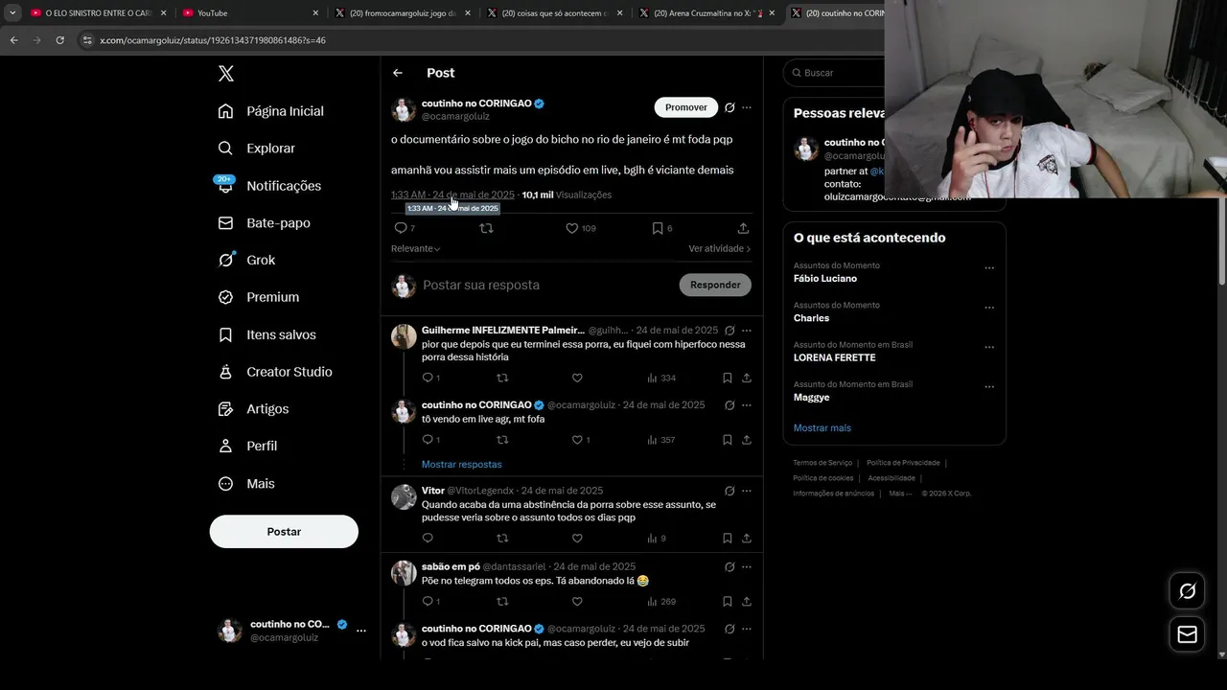Reload the page in browser

[x=59, y=40]
